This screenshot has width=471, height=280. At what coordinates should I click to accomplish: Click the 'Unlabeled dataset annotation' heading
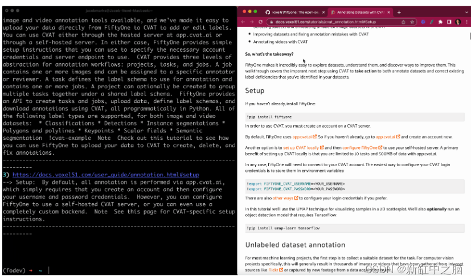[295, 245]
